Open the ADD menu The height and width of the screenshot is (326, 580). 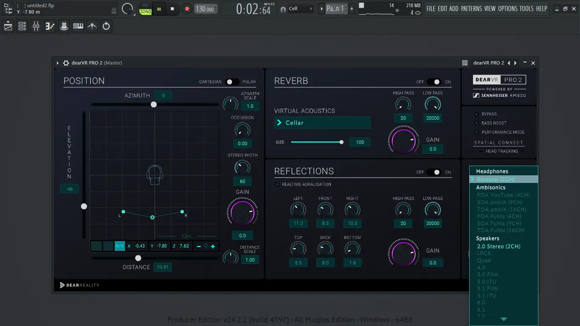[454, 8]
